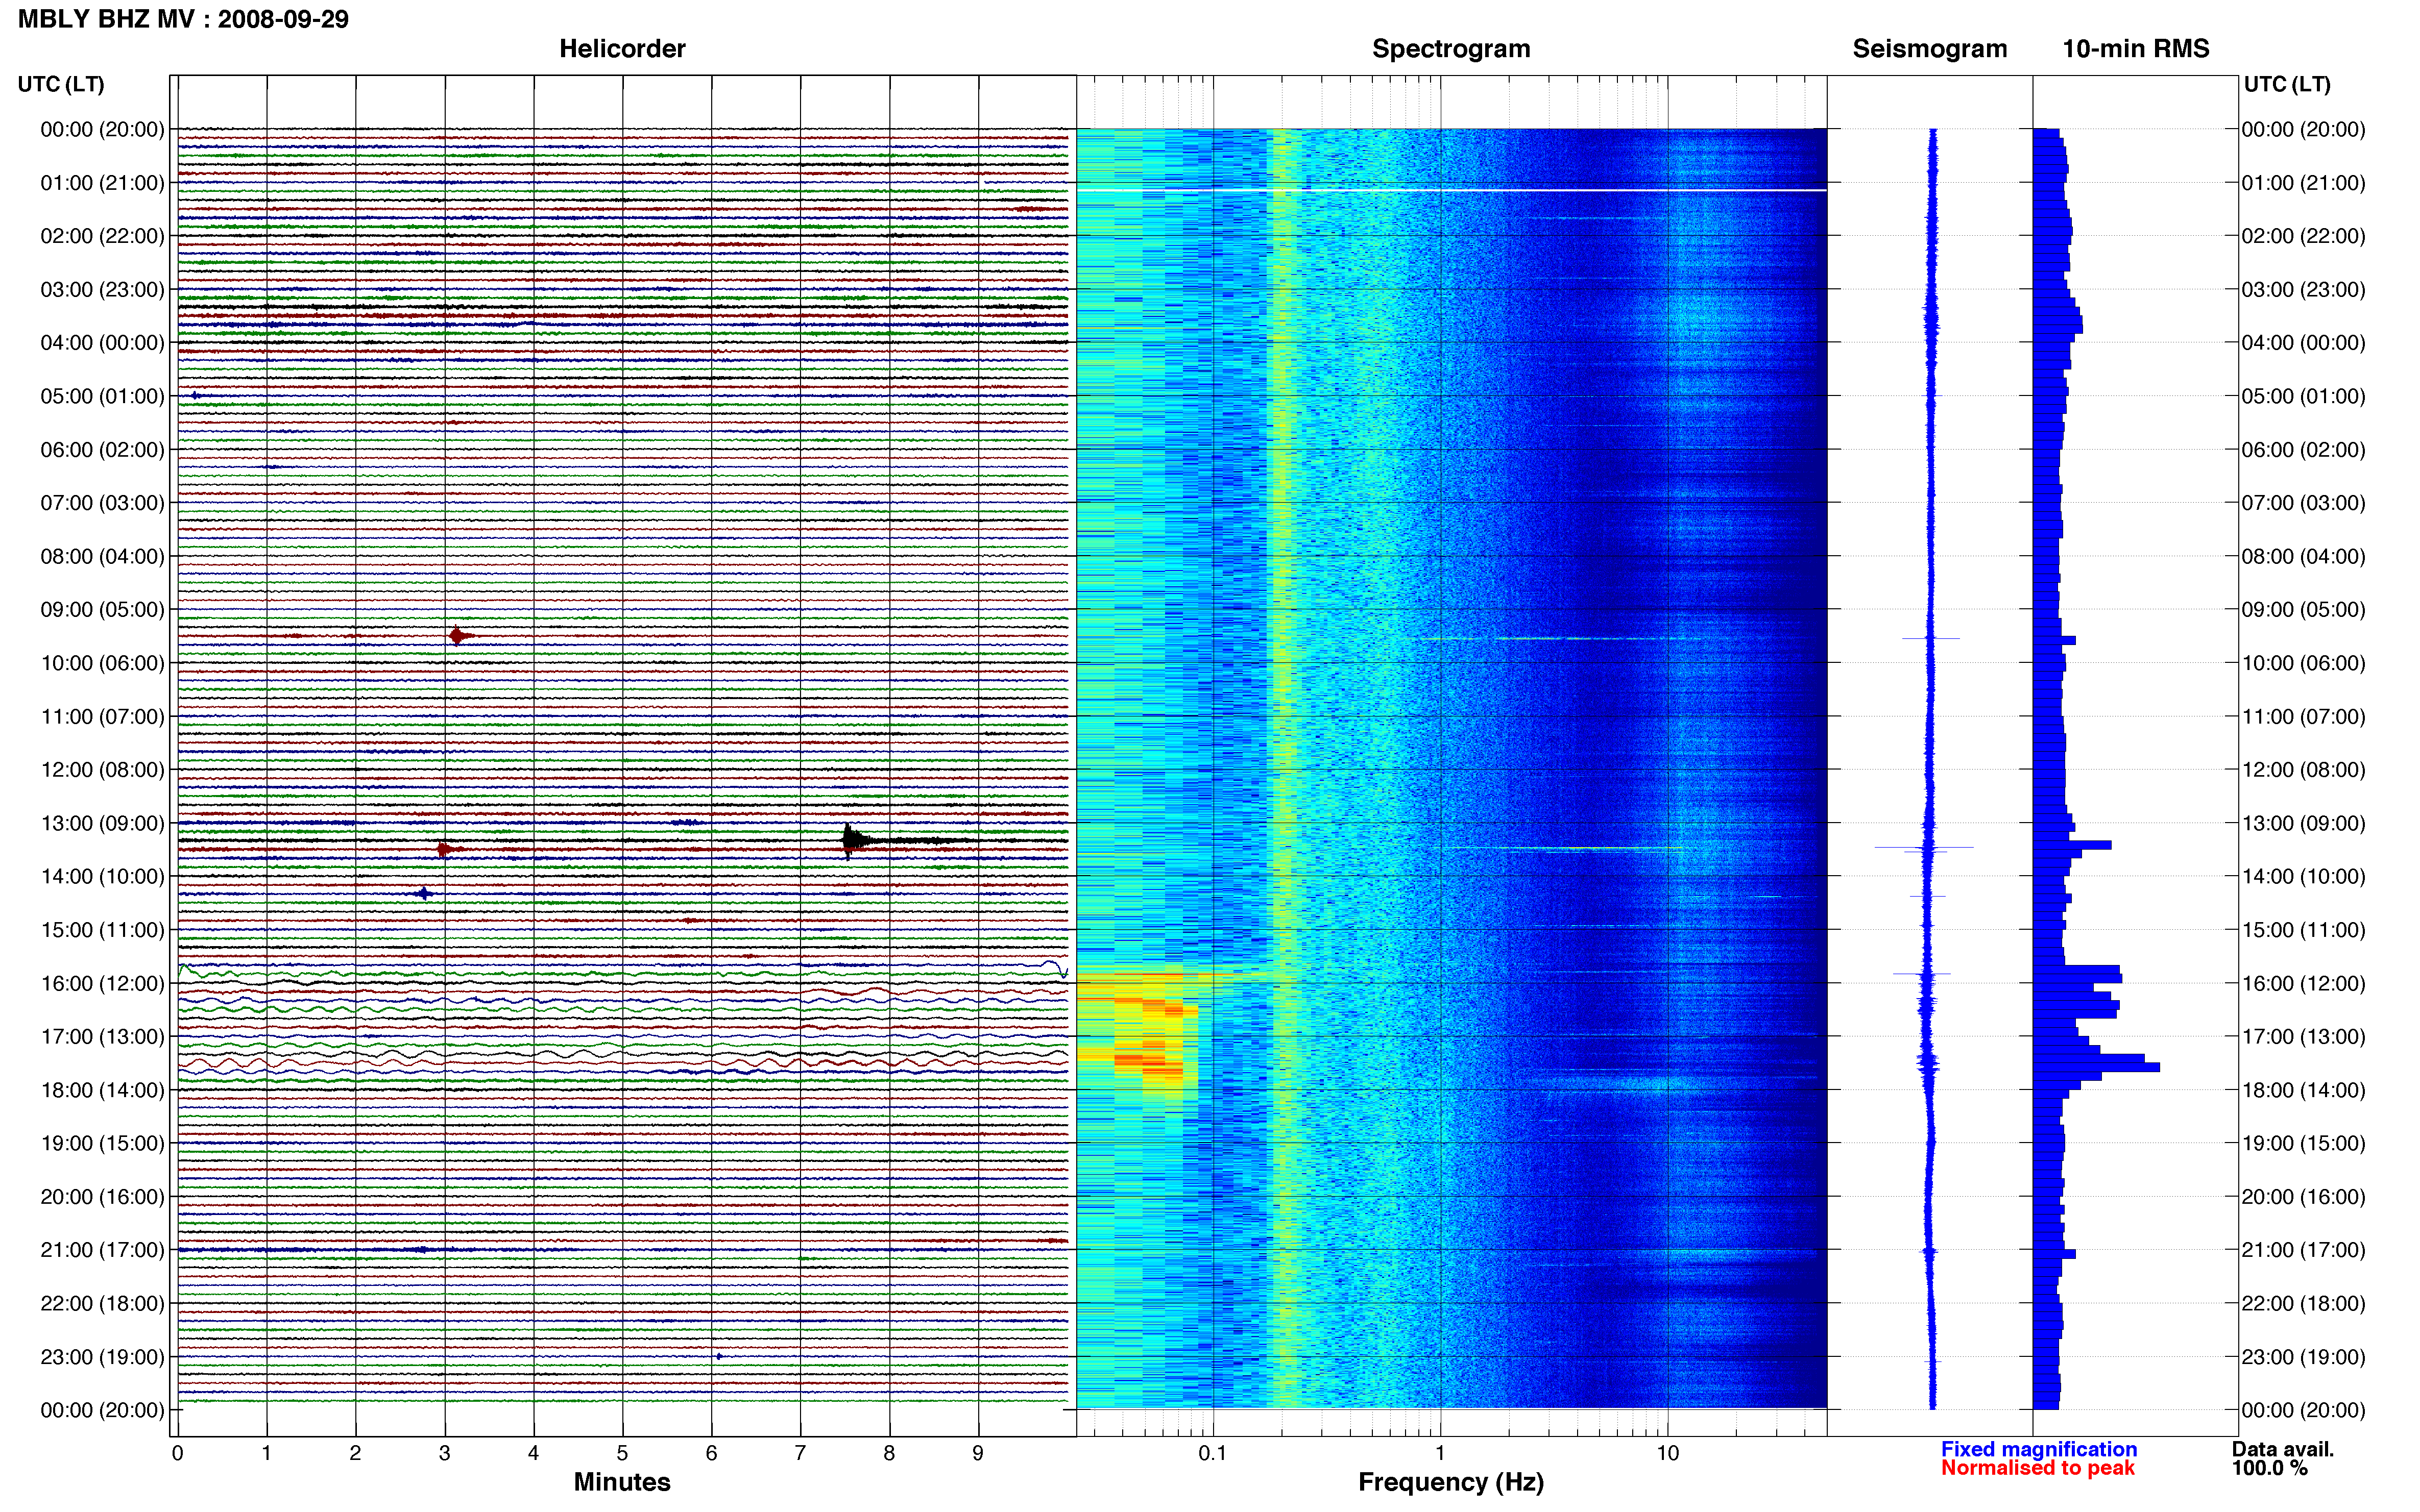Click the left "01:00 (21:00)" time label
The width and height of the screenshot is (2420, 1512).
[x=102, y=183]
